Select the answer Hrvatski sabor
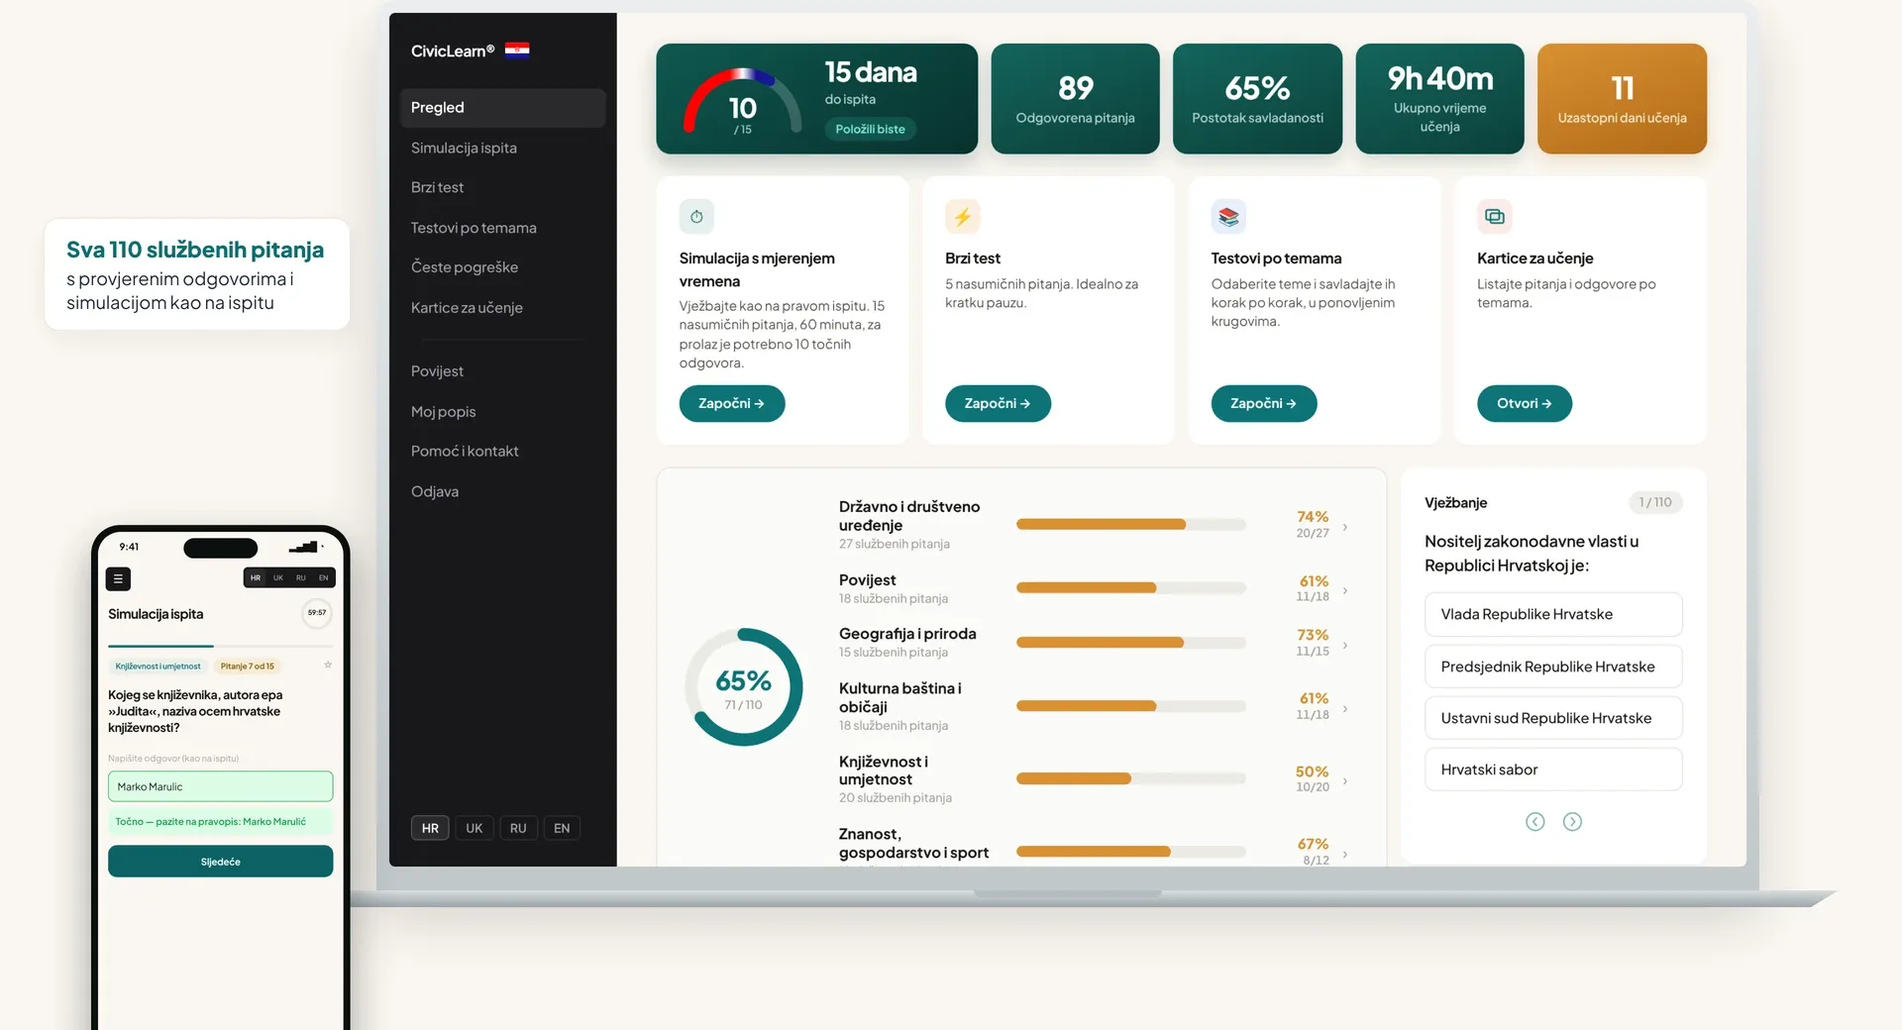The height and width of the screenshot is (1030, 1902). pos(1553,770)
